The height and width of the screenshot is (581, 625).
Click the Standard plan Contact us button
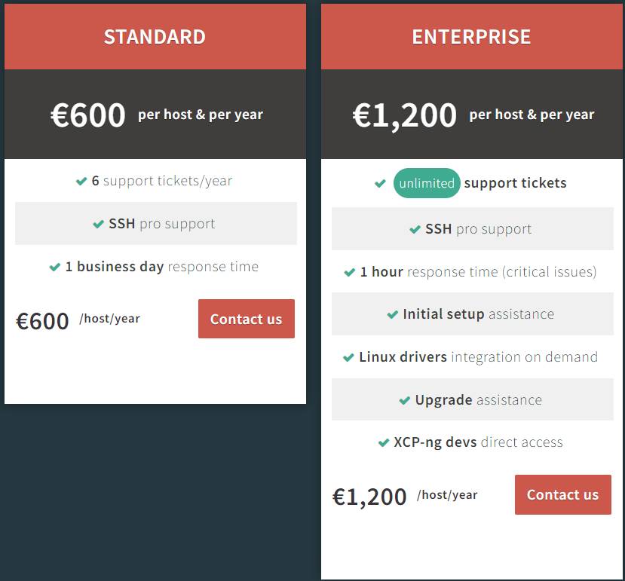pos(247,319)
